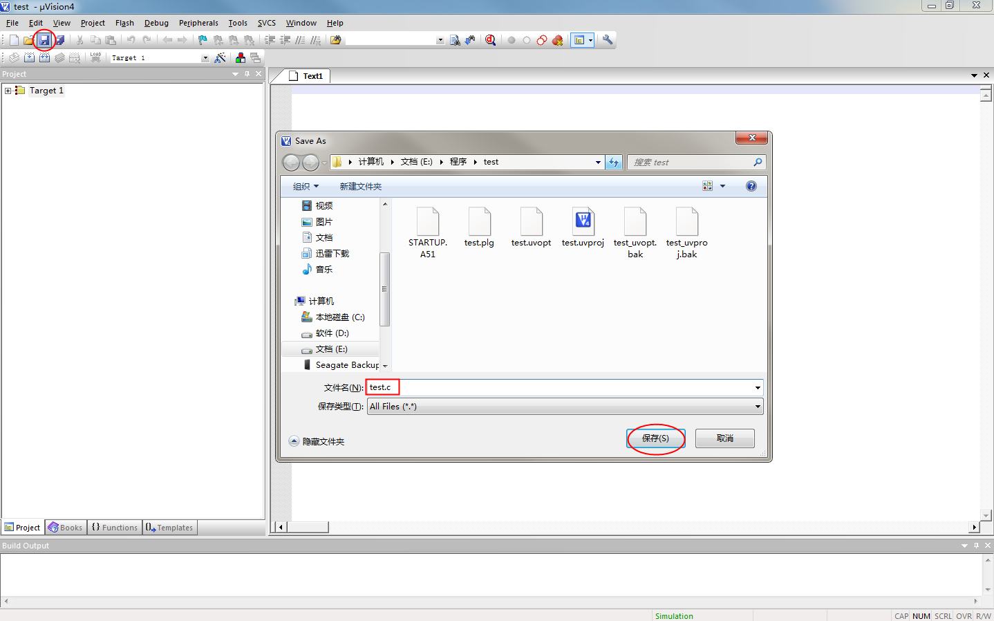The width and height of the screenshot is (994, 621).
Task: Select the test.uvproj file
Action: coord(583,228)
